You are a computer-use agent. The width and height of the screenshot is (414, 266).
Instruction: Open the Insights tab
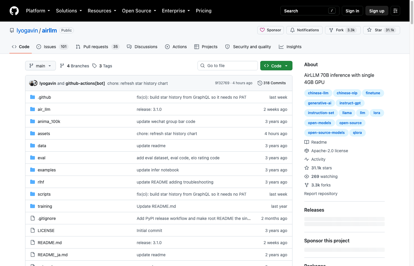pyautogui.click(x=290, y=46)
